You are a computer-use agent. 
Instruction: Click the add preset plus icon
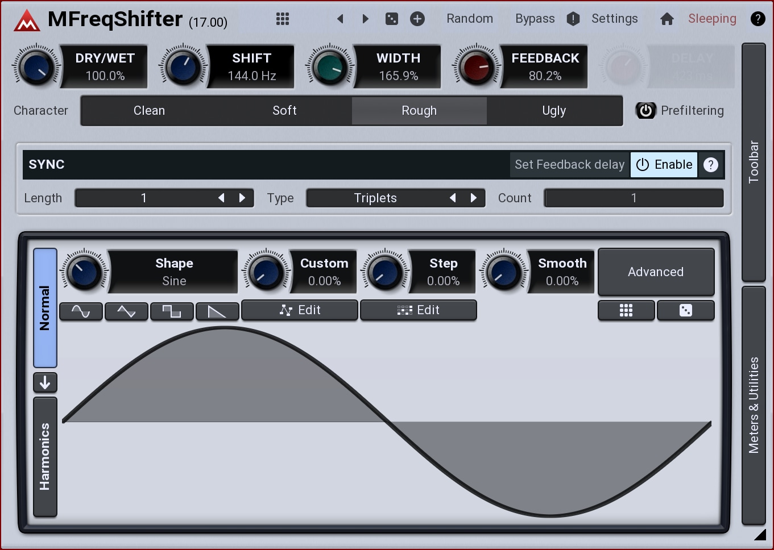(x=417, y=19)
